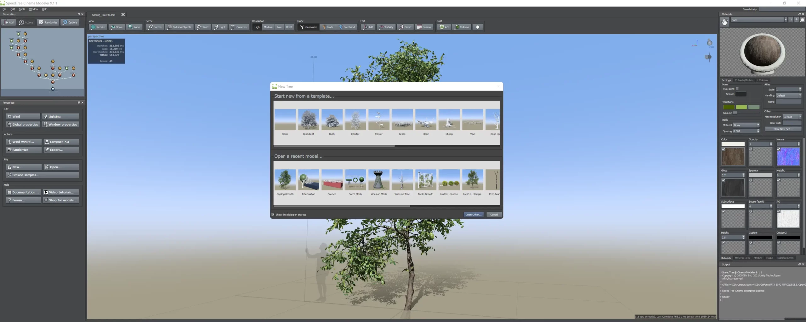Add a generator in the Generation panel

[x=9, y=22]
